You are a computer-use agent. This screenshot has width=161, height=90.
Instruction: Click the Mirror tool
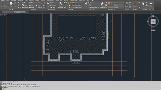[32, 5]
